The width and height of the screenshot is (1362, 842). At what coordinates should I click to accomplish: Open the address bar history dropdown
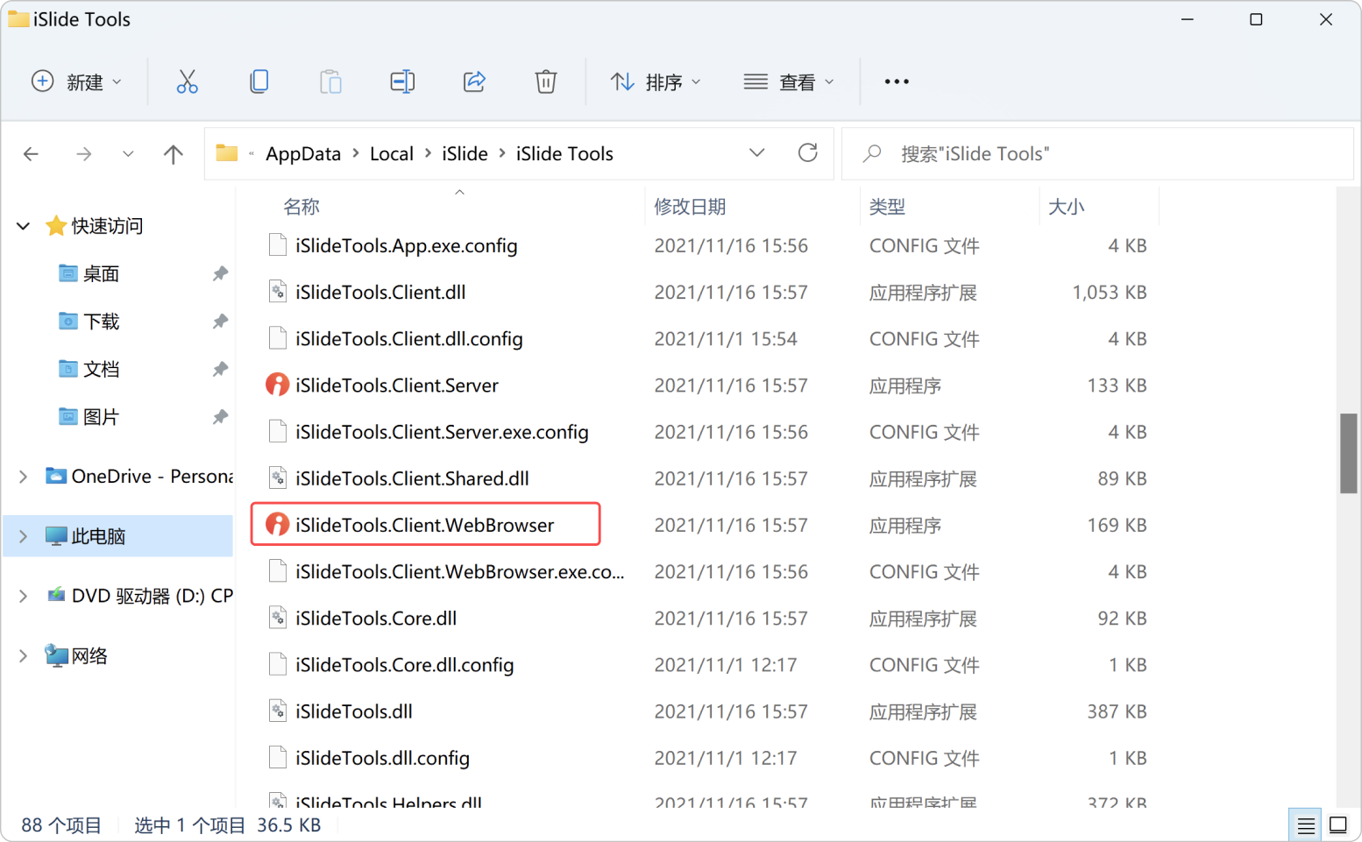tap(757, 153)
